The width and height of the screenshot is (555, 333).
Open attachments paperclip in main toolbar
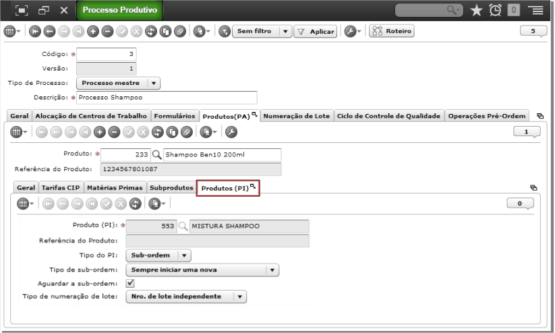(x=180, y=32)
